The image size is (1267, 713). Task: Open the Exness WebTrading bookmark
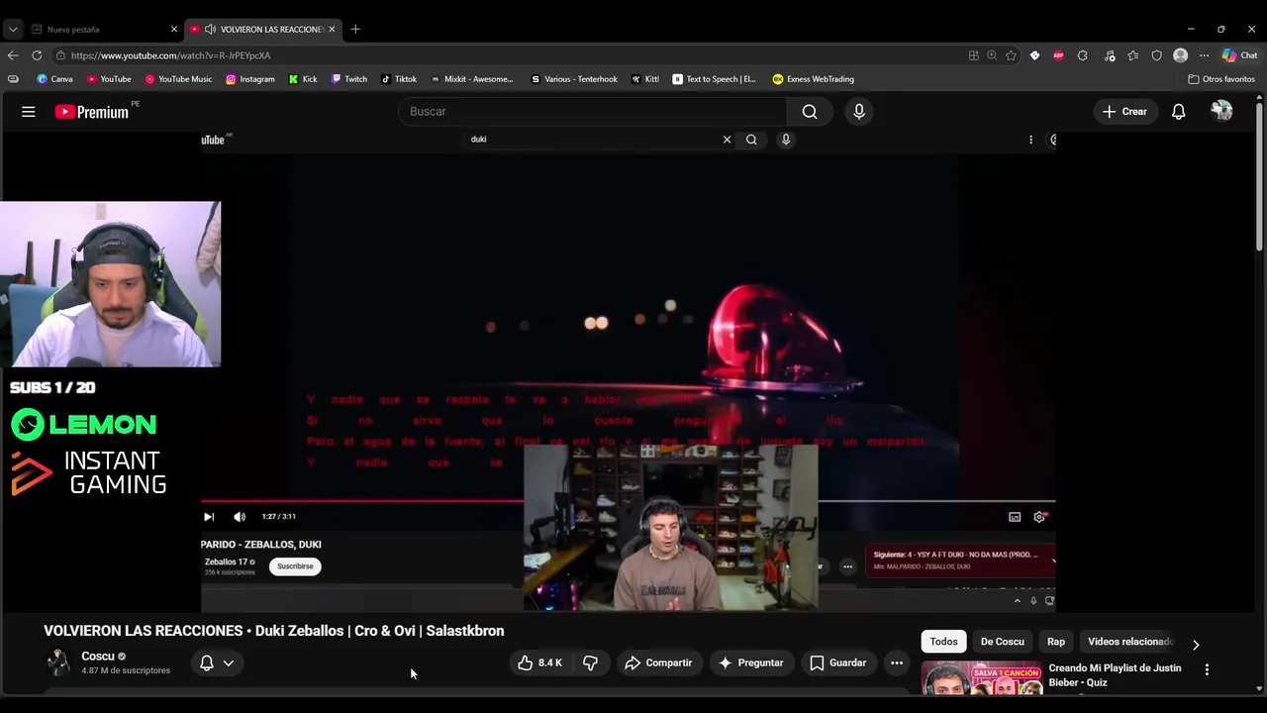tap(813, 79)
